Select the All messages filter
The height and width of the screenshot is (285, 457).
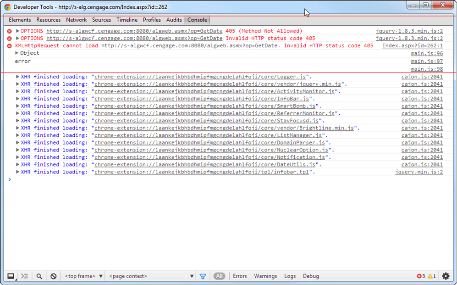coord(219,276)
